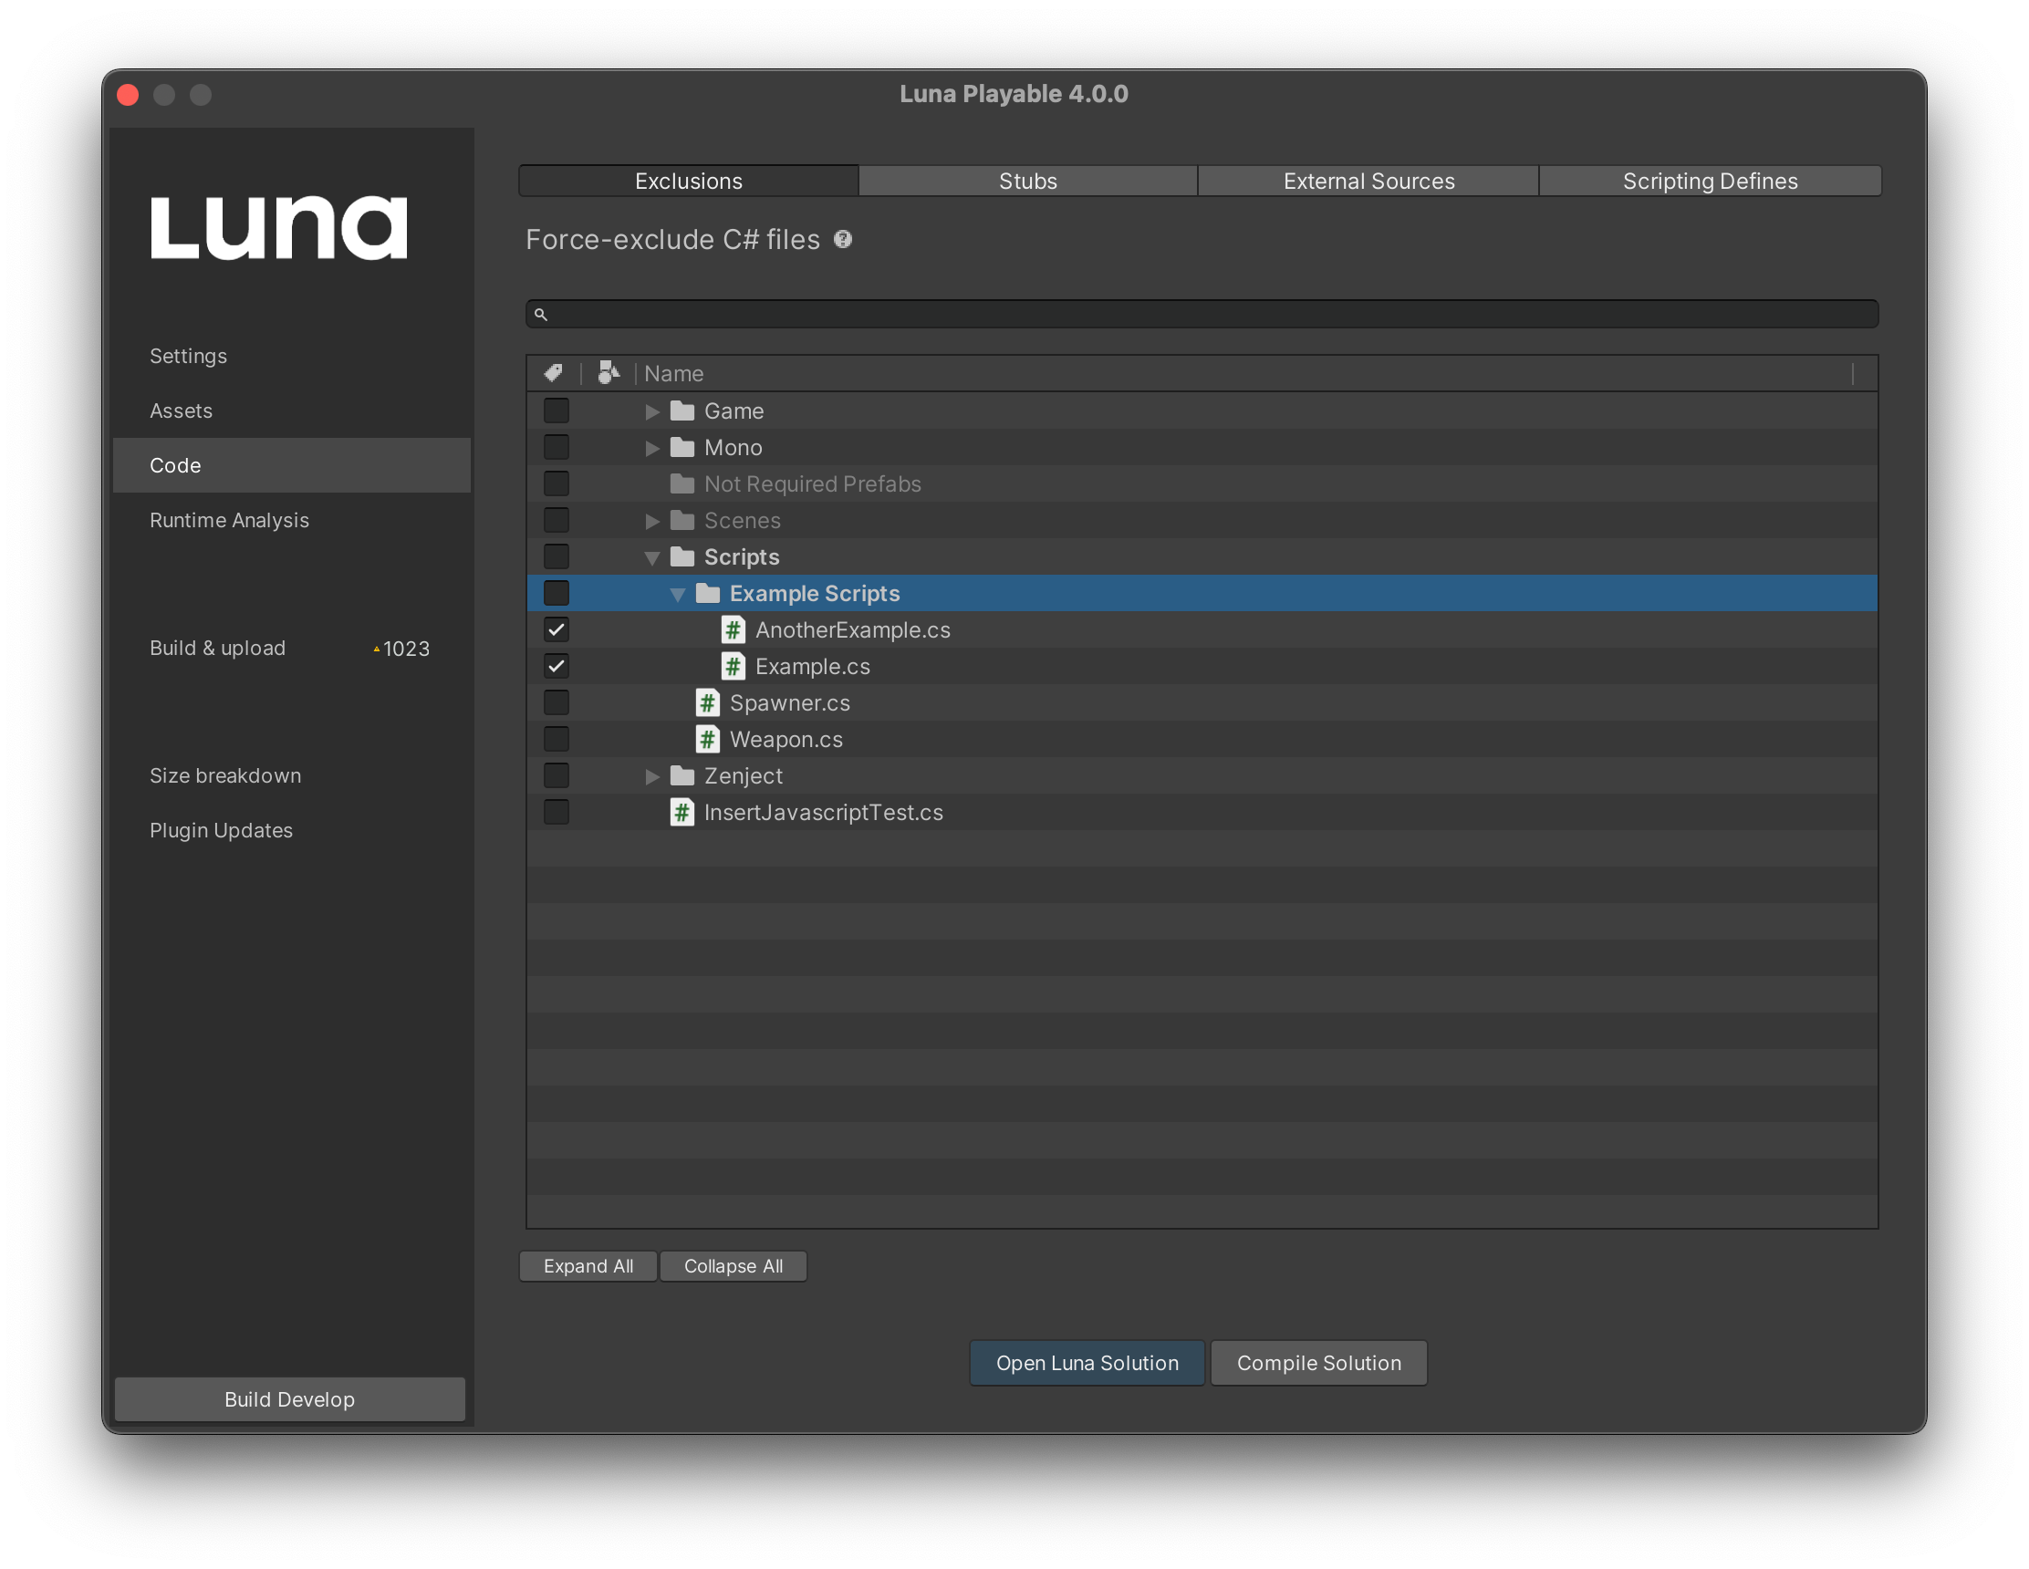Click Open Luna Solution button

pyautogui.click(x=1087, y=1363)
